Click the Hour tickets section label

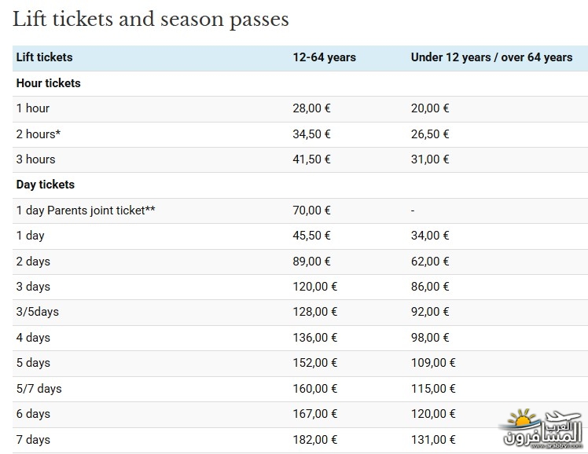pyautogui.click(x=49, y=83)
